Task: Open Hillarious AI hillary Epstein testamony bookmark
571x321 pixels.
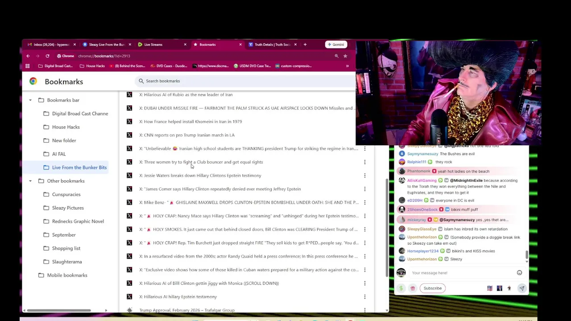Action: coord(178,296)
